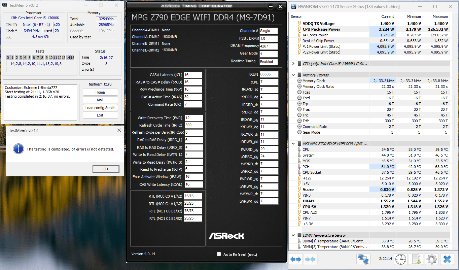Click HWiNFO log file save icon
This screenshot has width=459, height=270.
417,259
